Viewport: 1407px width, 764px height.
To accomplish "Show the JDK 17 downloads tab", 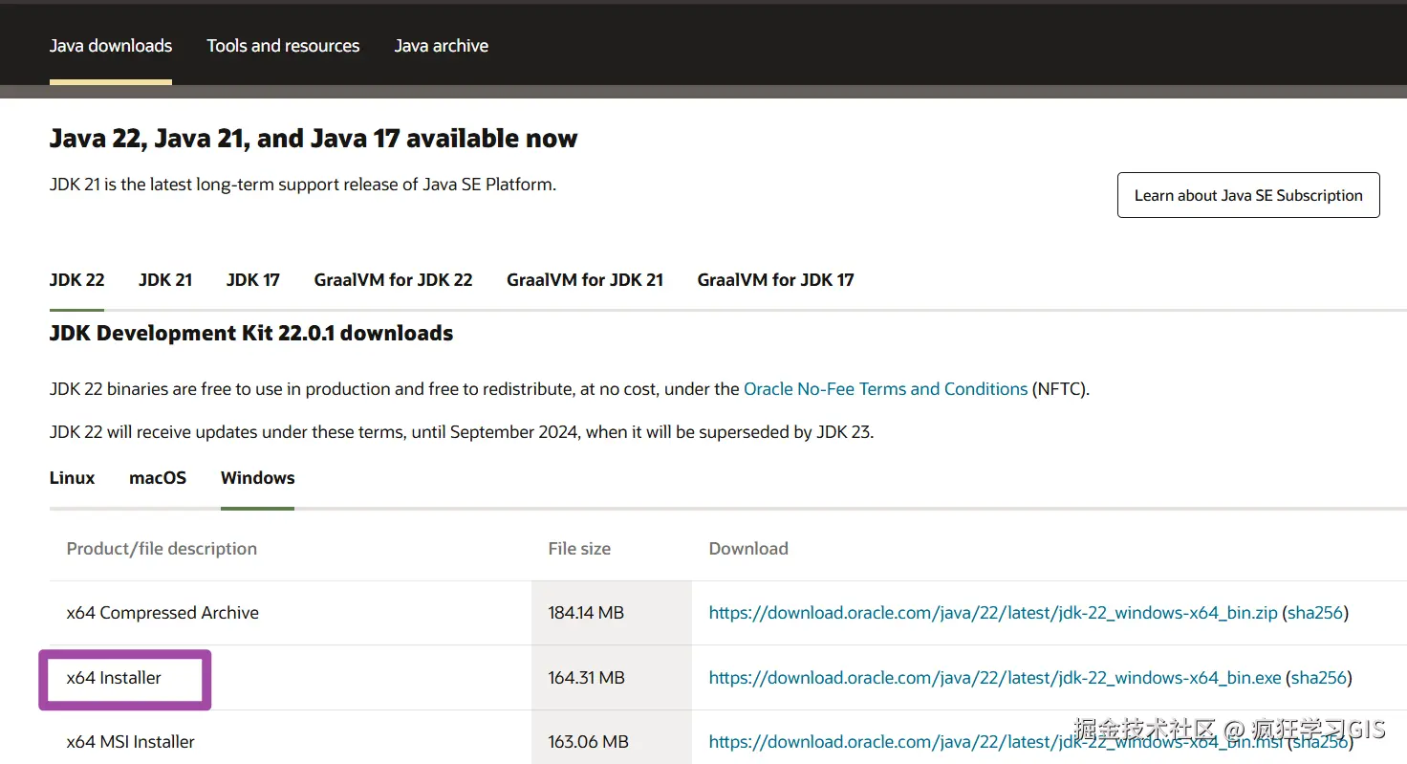I will pos(252,280).
